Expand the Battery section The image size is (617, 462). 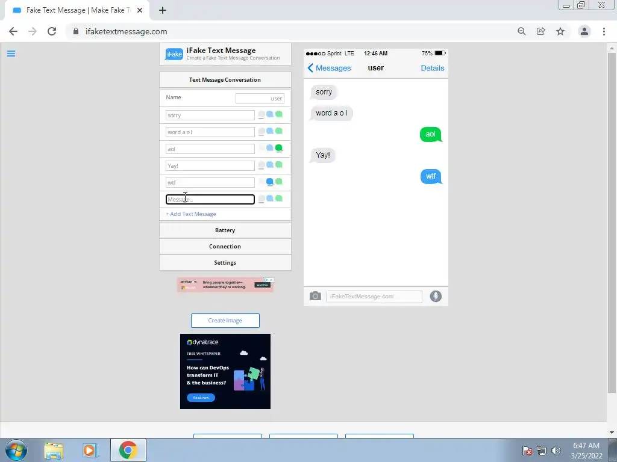click(225, 230)
